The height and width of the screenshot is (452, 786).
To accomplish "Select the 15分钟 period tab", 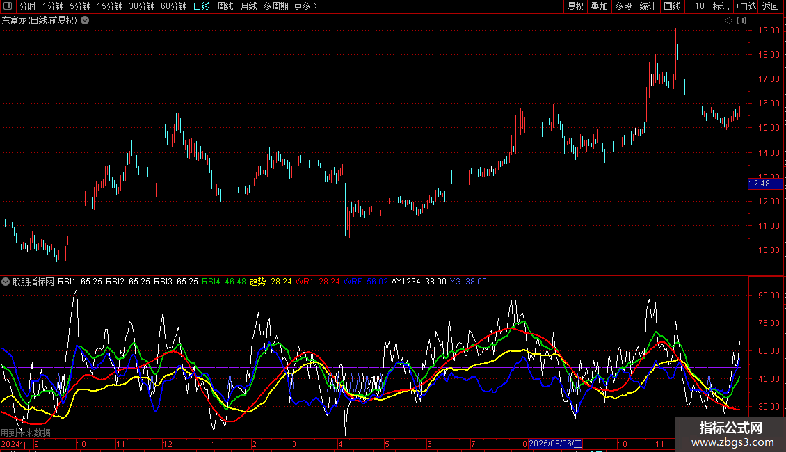I will click(x=109, y=6).
